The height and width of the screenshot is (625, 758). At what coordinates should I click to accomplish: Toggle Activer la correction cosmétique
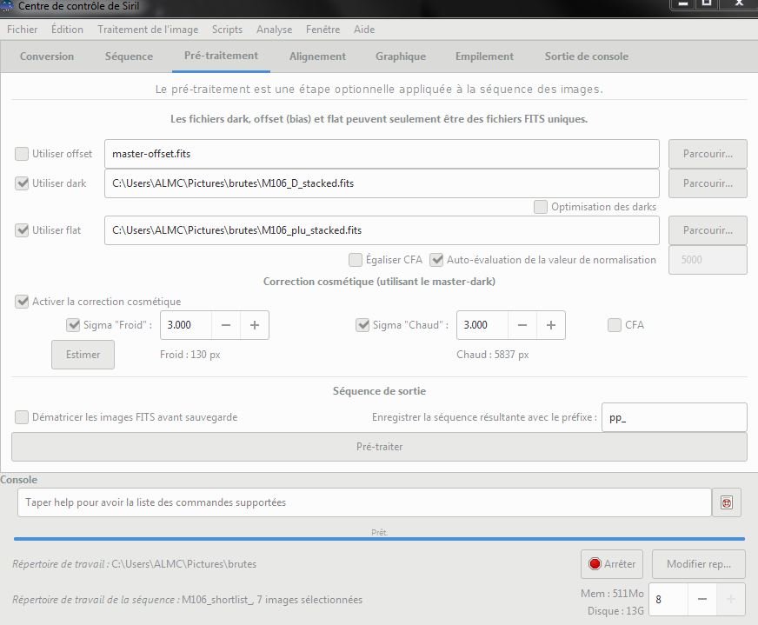click(x=22, y=302)
